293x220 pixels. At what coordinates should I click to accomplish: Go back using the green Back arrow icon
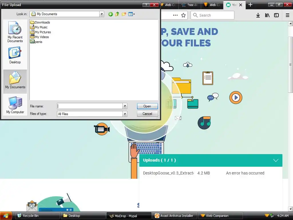110,14
